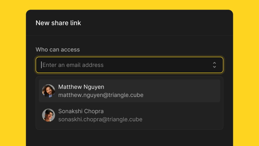This screenshot has height=146, width=259.
Task: Click blank right side of Sonakshi Chopra row
Action: [x=182, y=115]
